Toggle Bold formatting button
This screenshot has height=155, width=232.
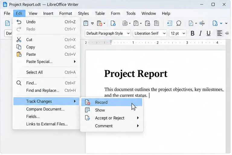pyautogui.click(x=192, y=33)
